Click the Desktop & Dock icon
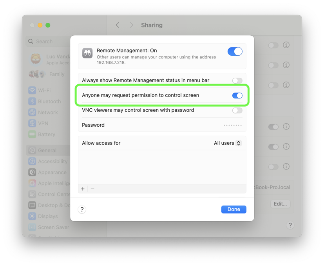Screen dimensions: 324x266 coord(32,205)
